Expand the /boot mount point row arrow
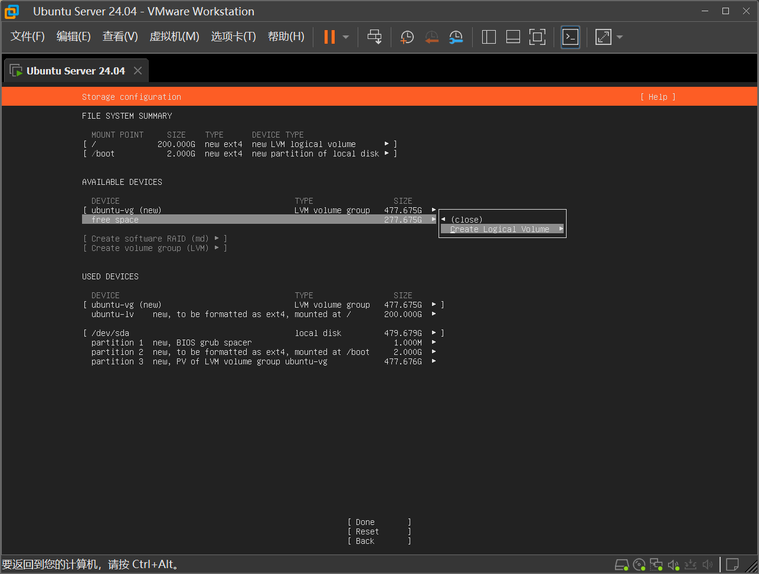 [387, 153]
